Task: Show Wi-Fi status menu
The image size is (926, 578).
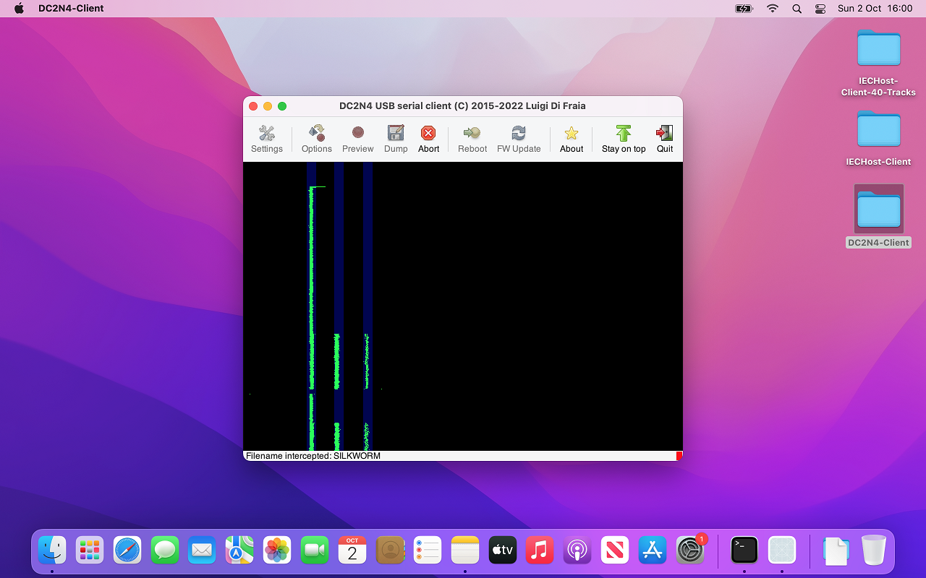Action: [773, 9]
